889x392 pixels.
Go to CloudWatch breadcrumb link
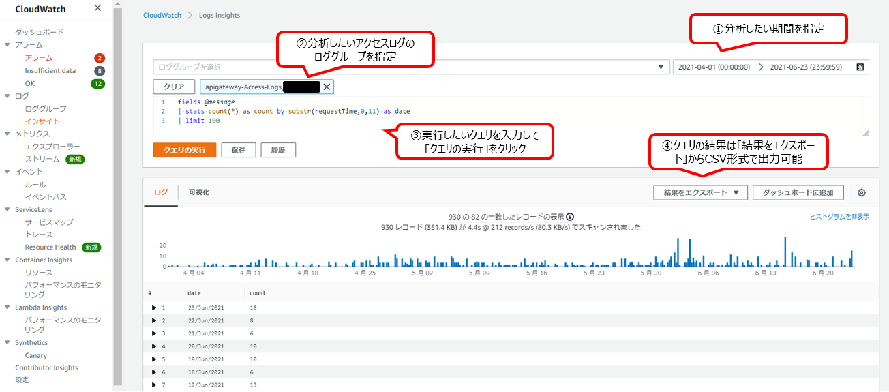(x=162, y=15)
